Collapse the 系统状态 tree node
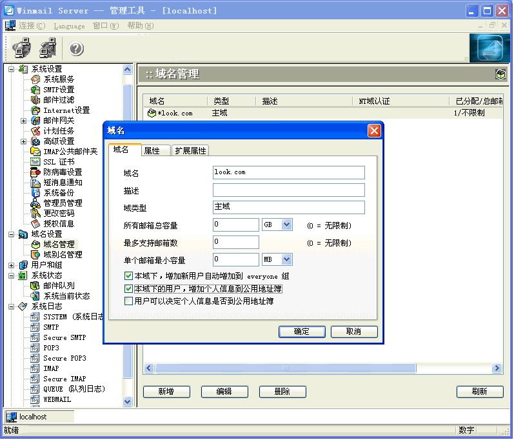 click(12, 275)
